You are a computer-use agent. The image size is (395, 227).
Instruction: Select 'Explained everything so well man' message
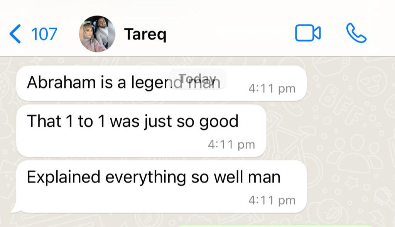point(162,186)
